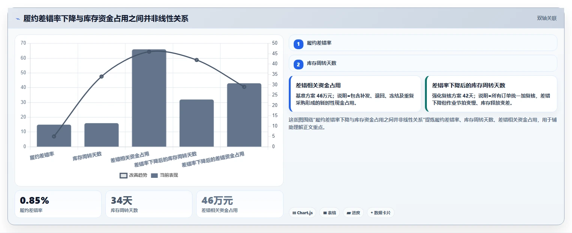Toggle the 改善趋势 legend item

coord(133,175)
